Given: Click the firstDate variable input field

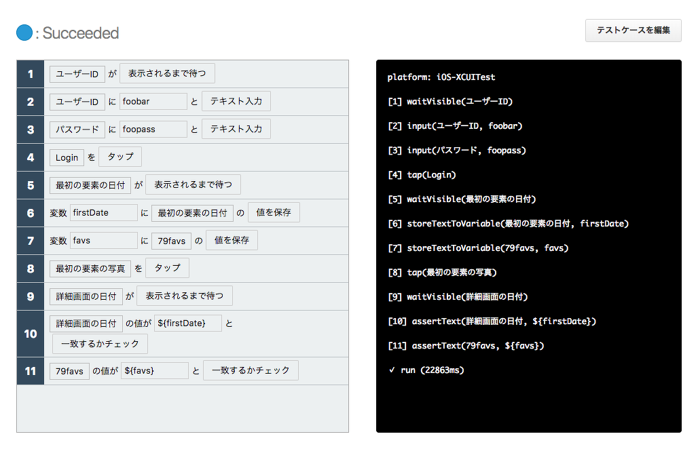Looking at the screenshot, I should pos(104,213).
